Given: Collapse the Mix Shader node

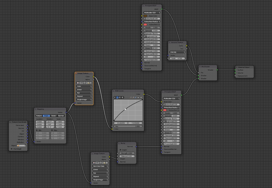Looking at the screenshot, I should (200, 67).
